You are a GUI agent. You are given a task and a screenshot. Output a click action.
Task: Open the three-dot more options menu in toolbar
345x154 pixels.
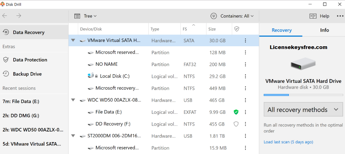pos(340,16)
